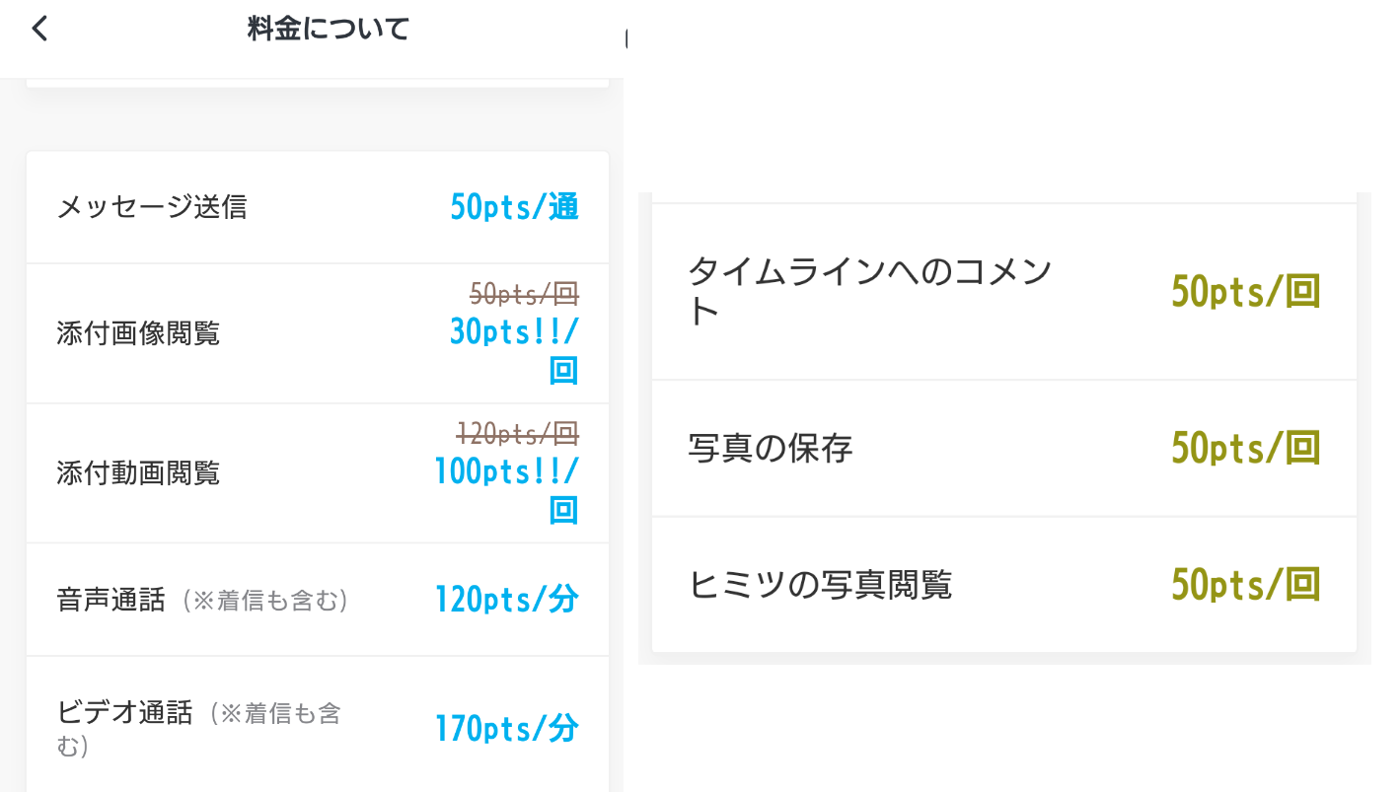Click the strikethrough 120pts/回 price
The width and height of the screenshot is (1400, 792).
point(519,433)
